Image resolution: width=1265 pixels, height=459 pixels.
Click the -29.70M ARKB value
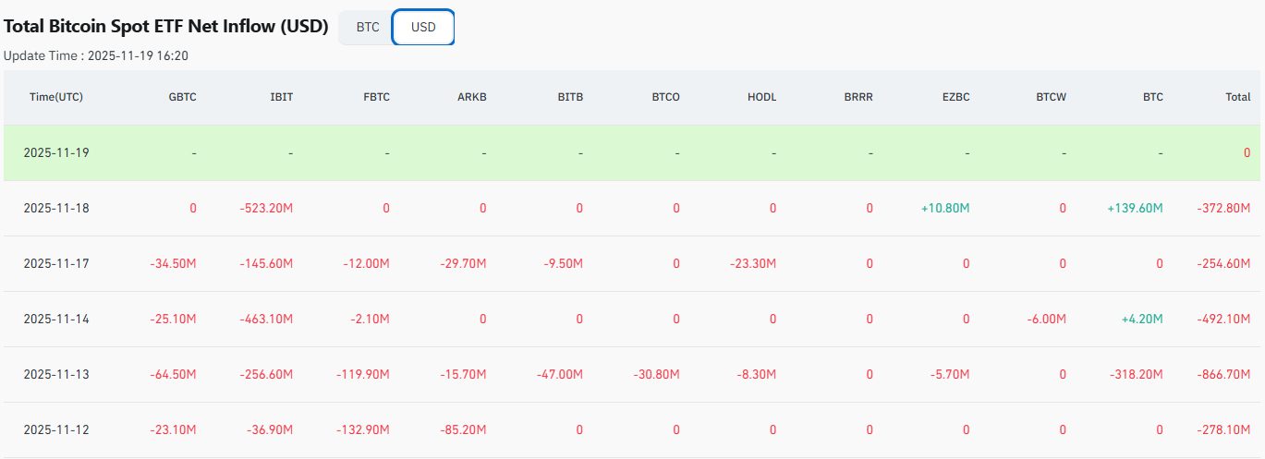[x=463, y=264]
